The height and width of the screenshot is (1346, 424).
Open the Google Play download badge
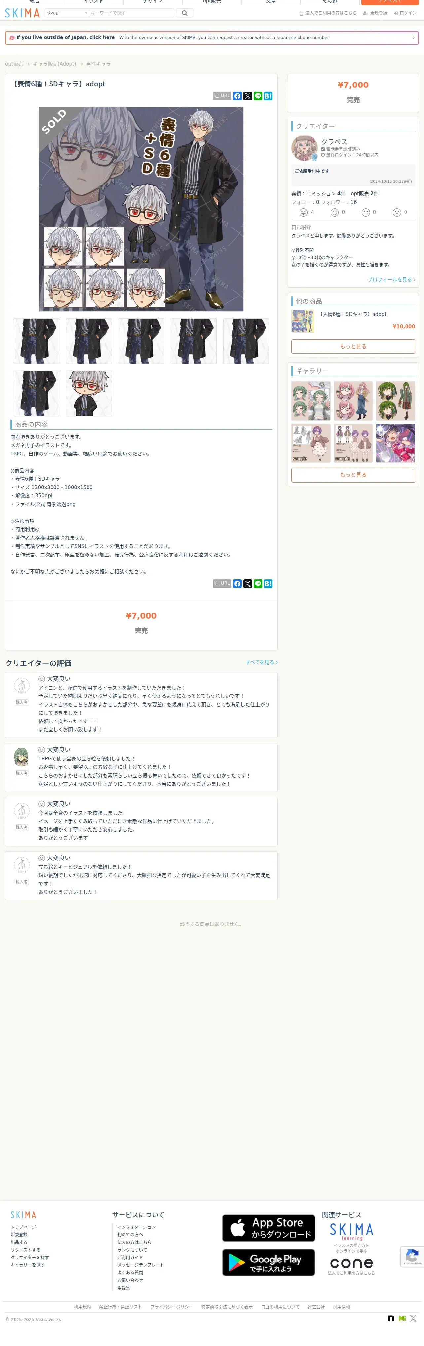point(268,1262)
